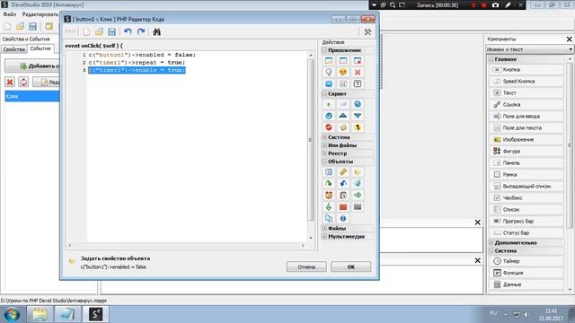Collapse the Объекты actions group
Viewport: 575px width, 323px height.
(x=325, y=161)
